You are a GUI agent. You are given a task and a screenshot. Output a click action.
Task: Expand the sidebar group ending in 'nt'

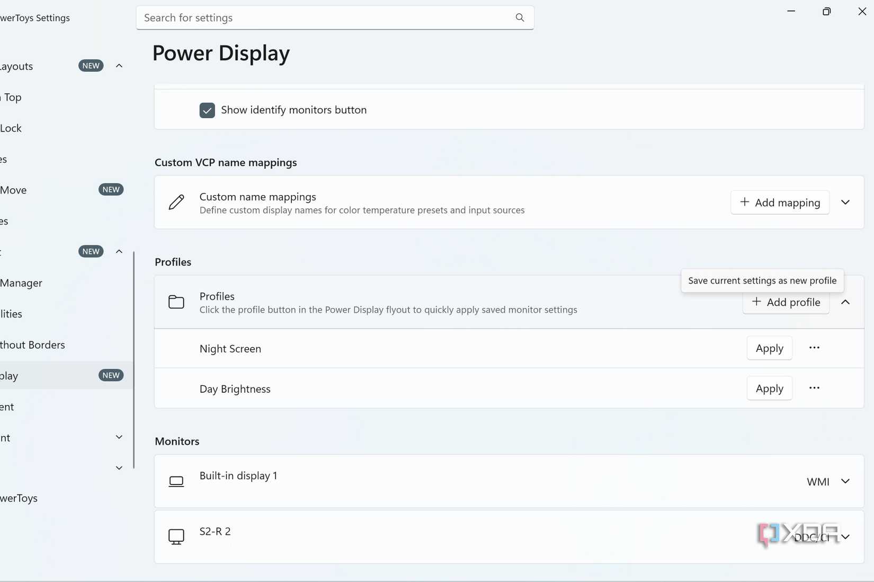[x=119, y=437]
